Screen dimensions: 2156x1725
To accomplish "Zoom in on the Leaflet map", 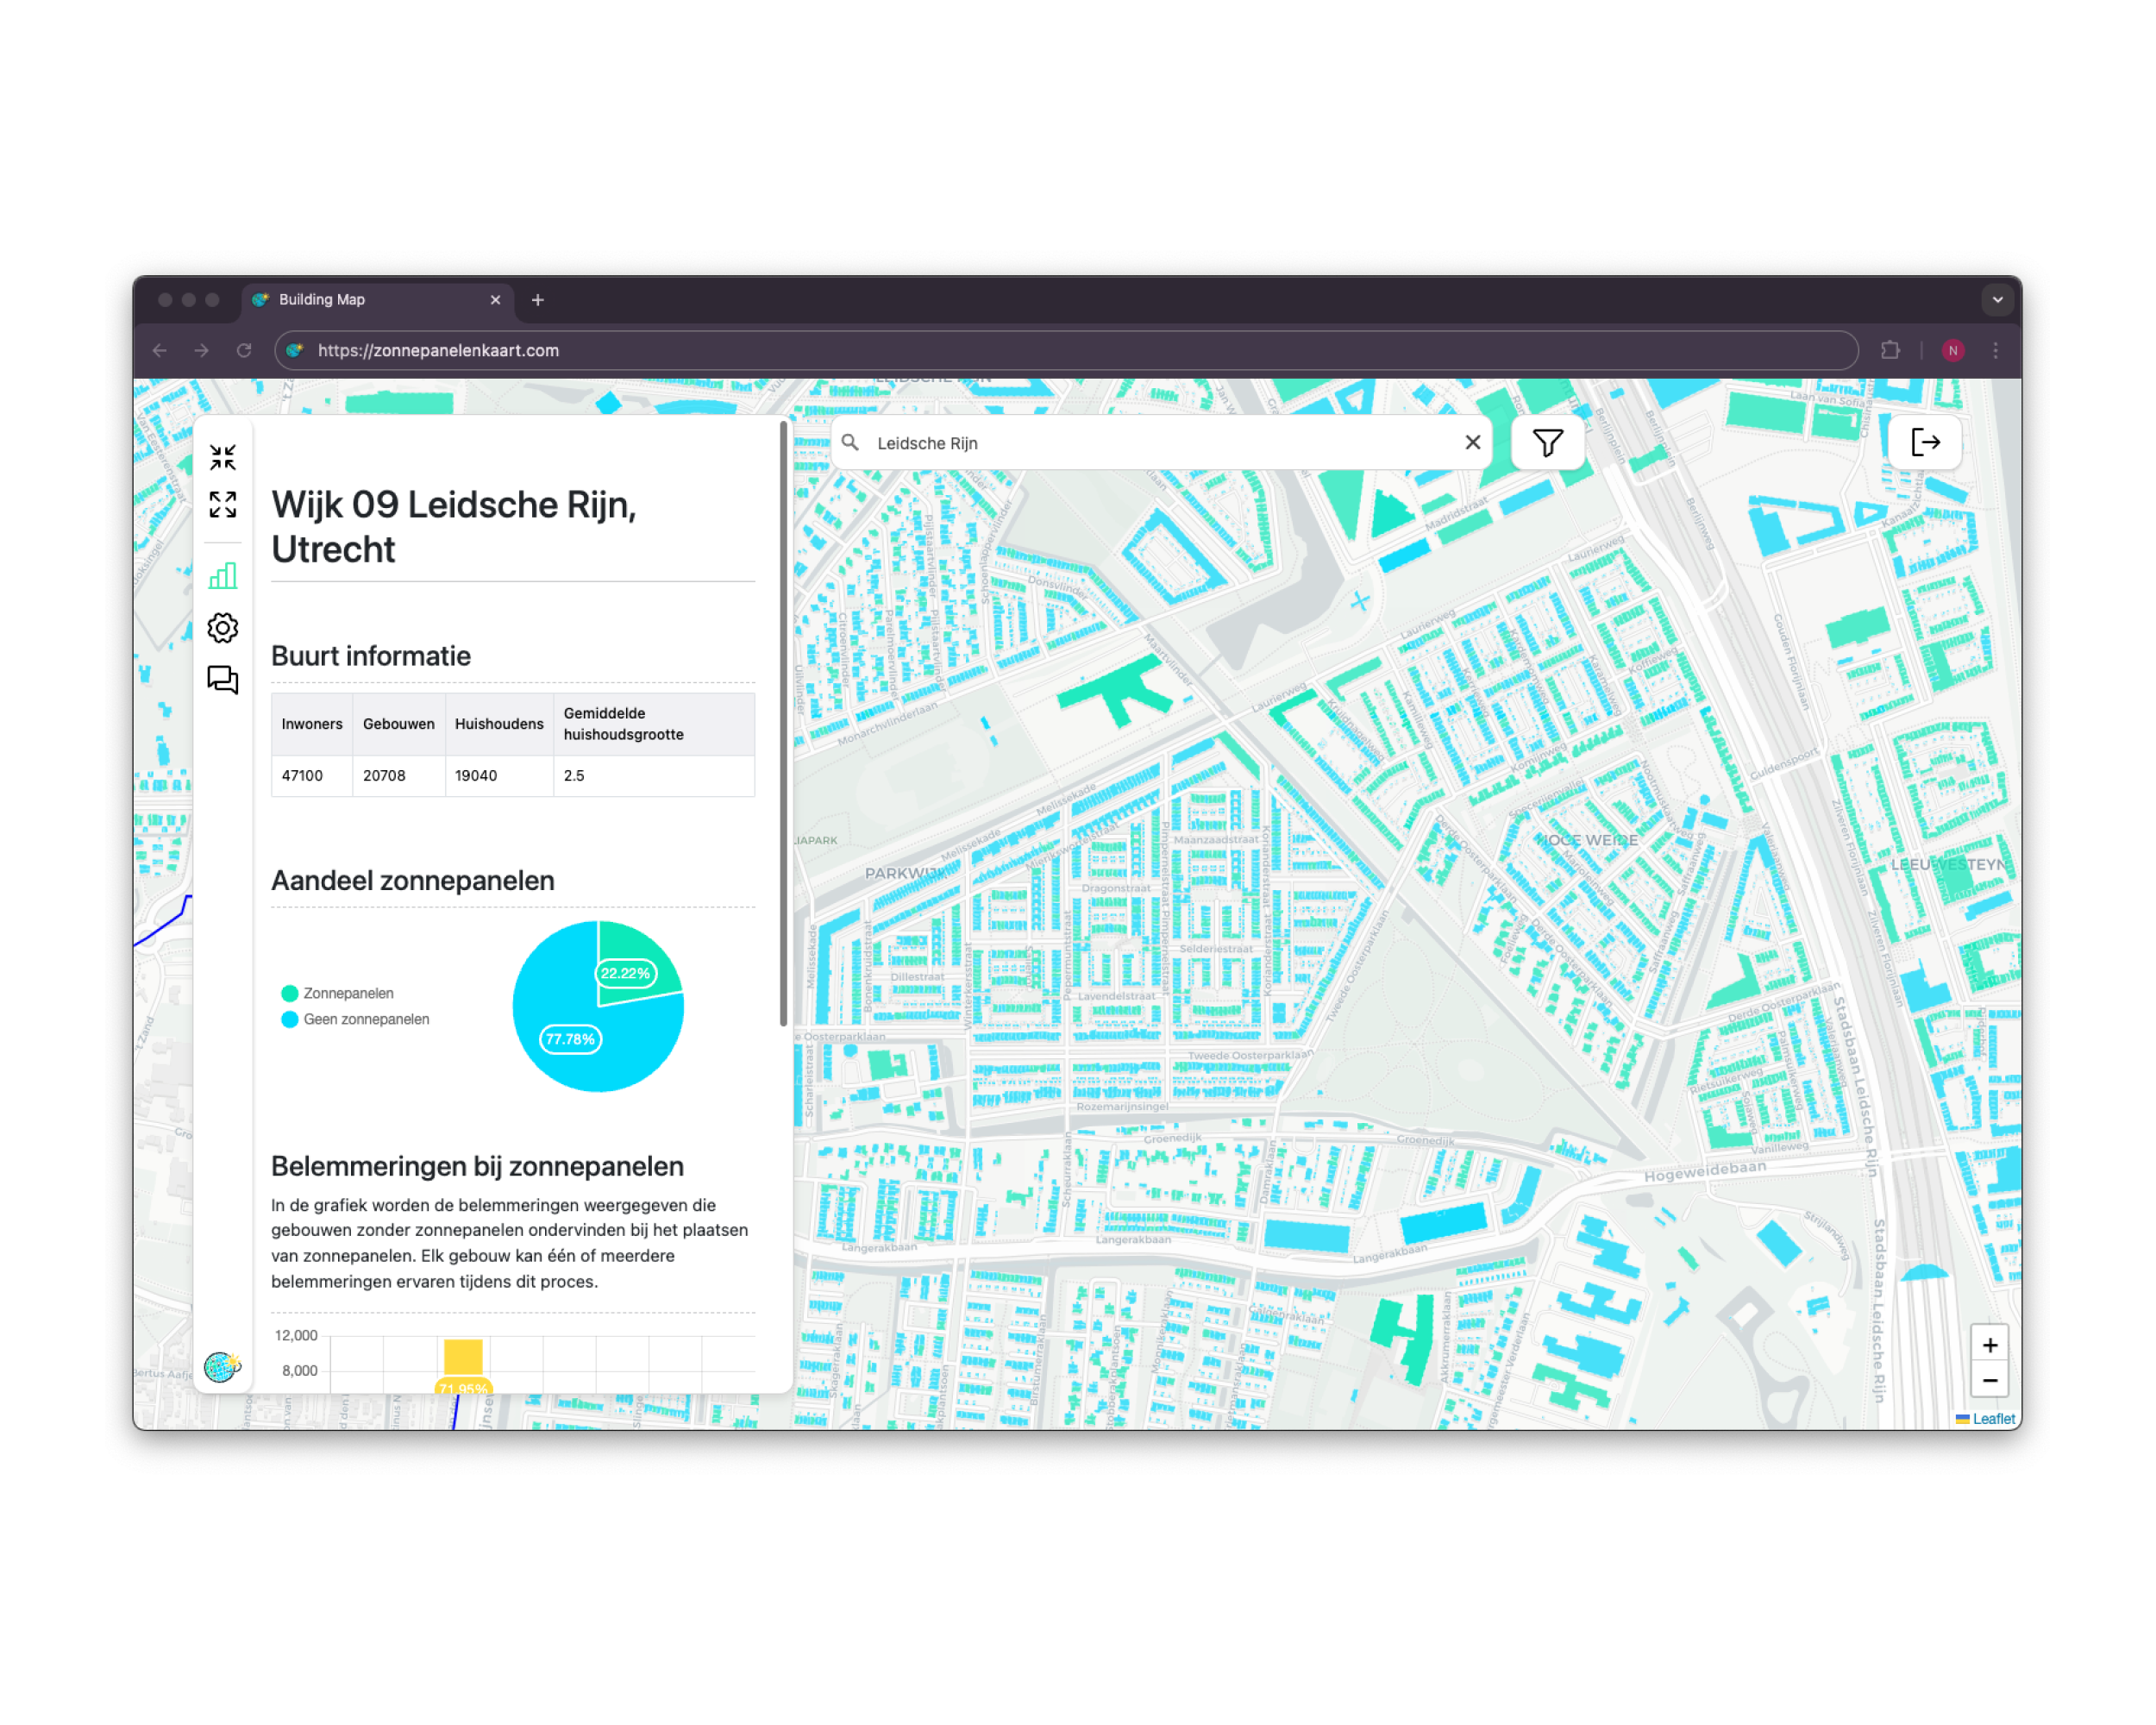I will click(1989, 1345).
